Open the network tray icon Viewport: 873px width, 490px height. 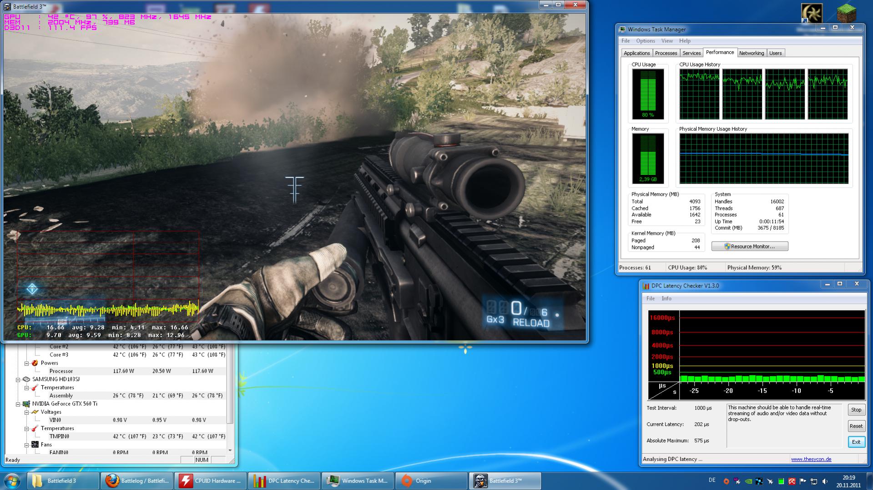814,481
